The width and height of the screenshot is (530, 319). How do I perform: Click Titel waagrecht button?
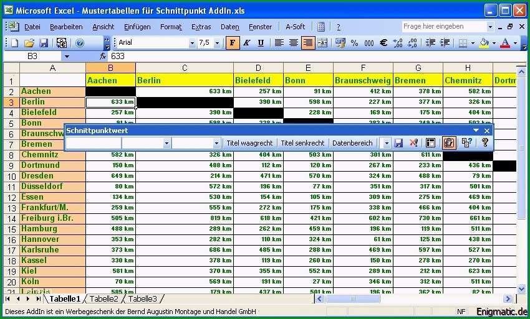[249, 143]
